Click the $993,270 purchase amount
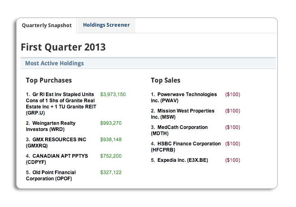The image size is (296, 207). pyautogui.click(x=111, y=123)
